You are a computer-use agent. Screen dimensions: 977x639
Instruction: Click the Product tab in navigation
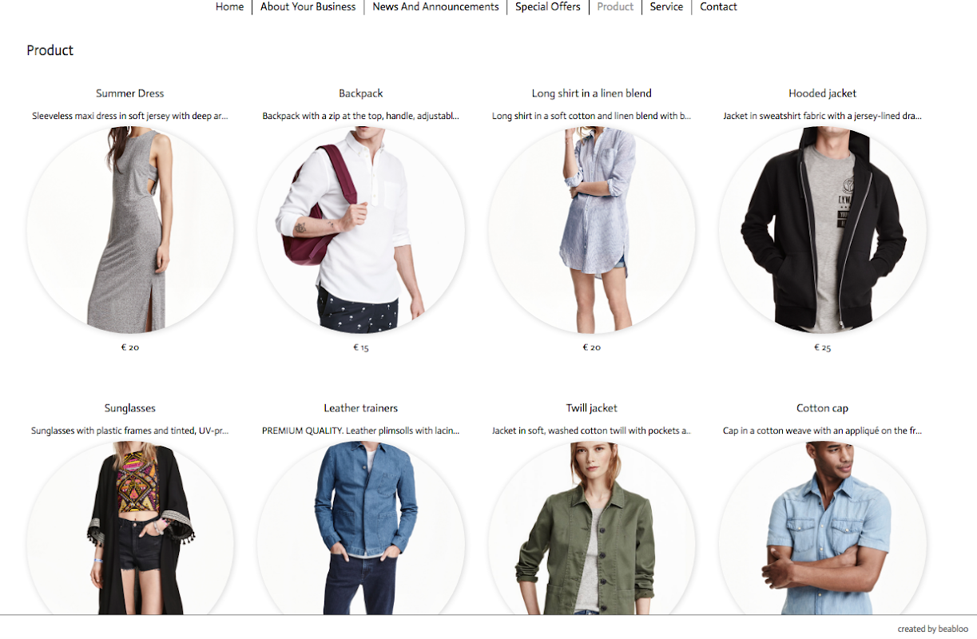pyautogui.click(x=615, y=7)
